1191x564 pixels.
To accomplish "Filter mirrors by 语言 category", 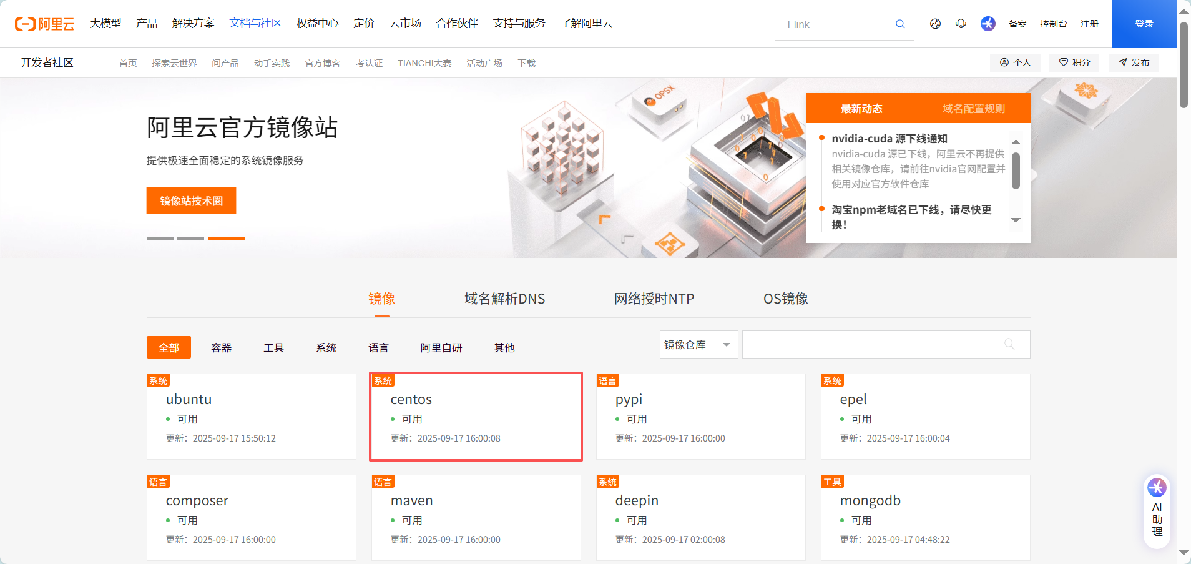I will pos(378,347).
